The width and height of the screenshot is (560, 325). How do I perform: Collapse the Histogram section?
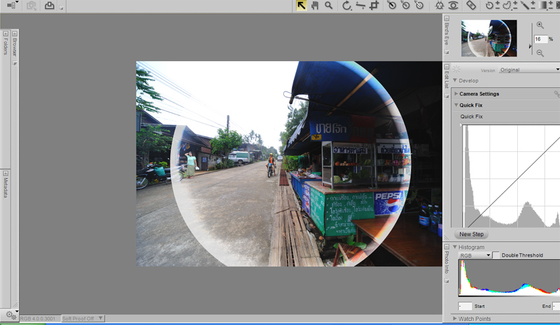point(455,247)
